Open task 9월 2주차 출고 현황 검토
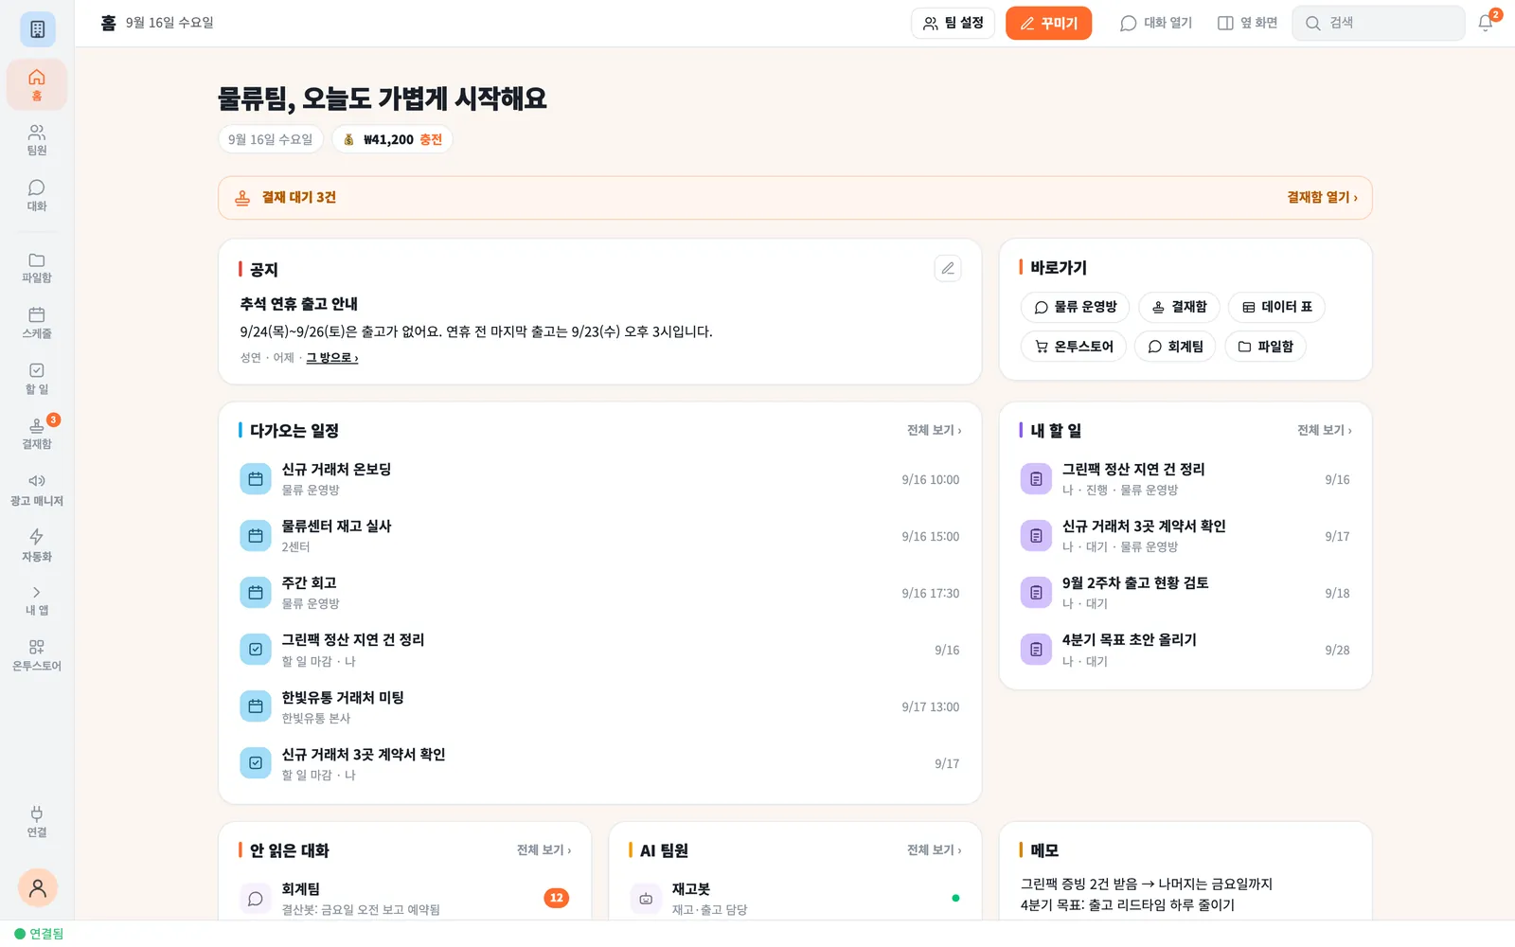The image size is (1515, 947). click(1185, 593)
